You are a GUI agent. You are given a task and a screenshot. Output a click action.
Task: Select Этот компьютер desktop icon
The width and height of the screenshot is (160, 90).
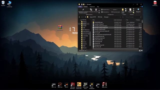coord(9,4)
